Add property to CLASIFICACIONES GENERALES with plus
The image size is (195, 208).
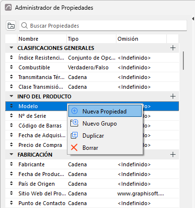[x=173, y=48]
